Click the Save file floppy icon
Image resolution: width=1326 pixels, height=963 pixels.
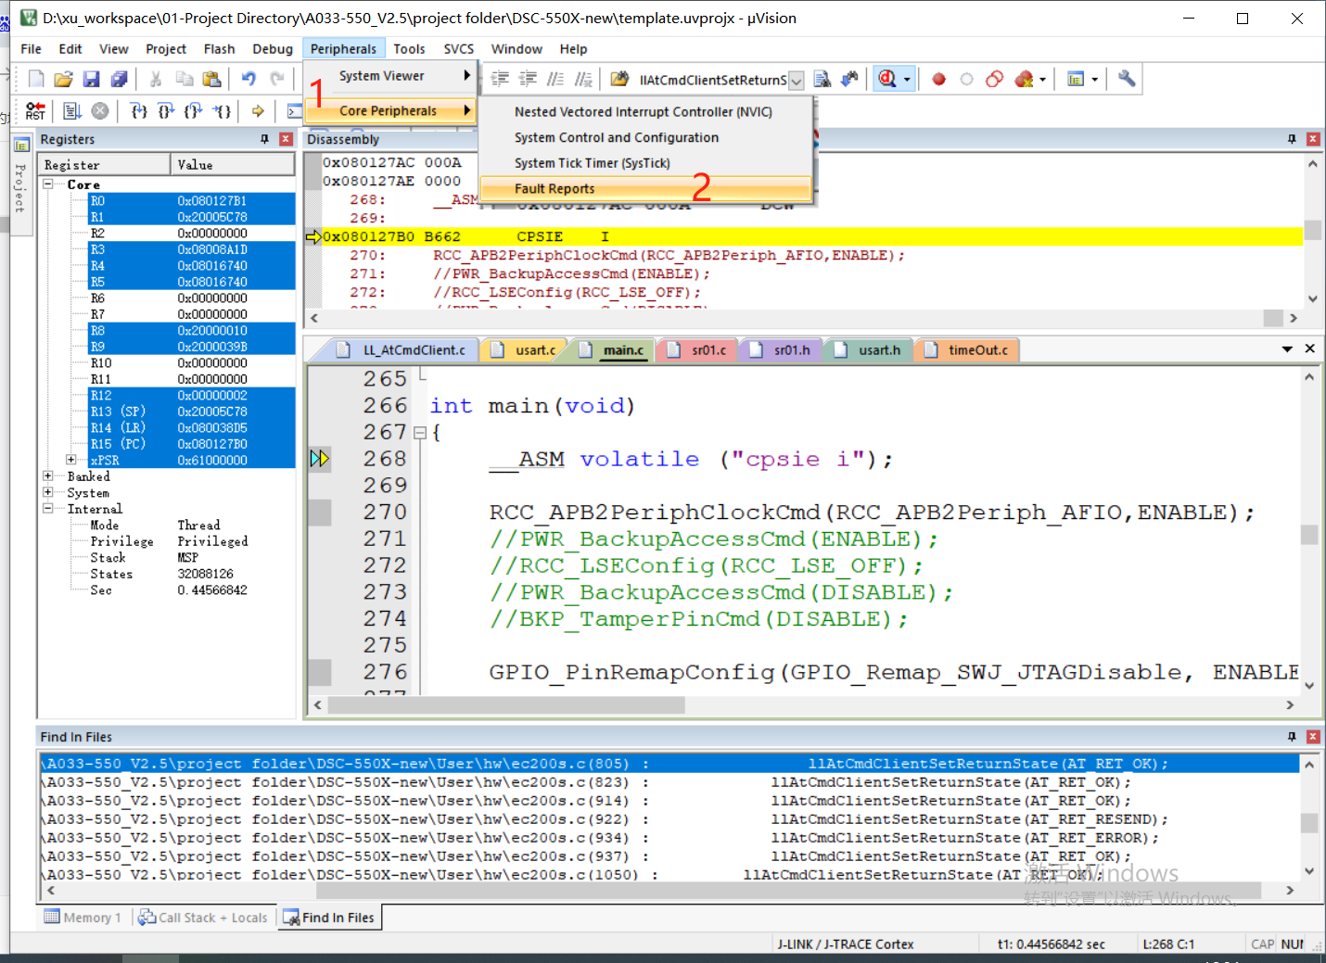click(x=91, y=80)
